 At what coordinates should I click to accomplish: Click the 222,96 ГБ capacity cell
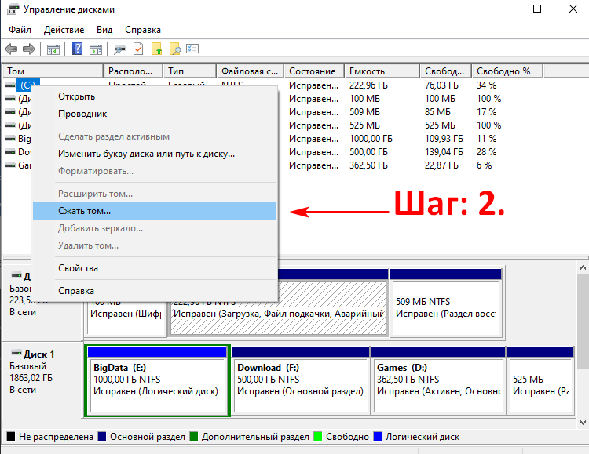368,85
